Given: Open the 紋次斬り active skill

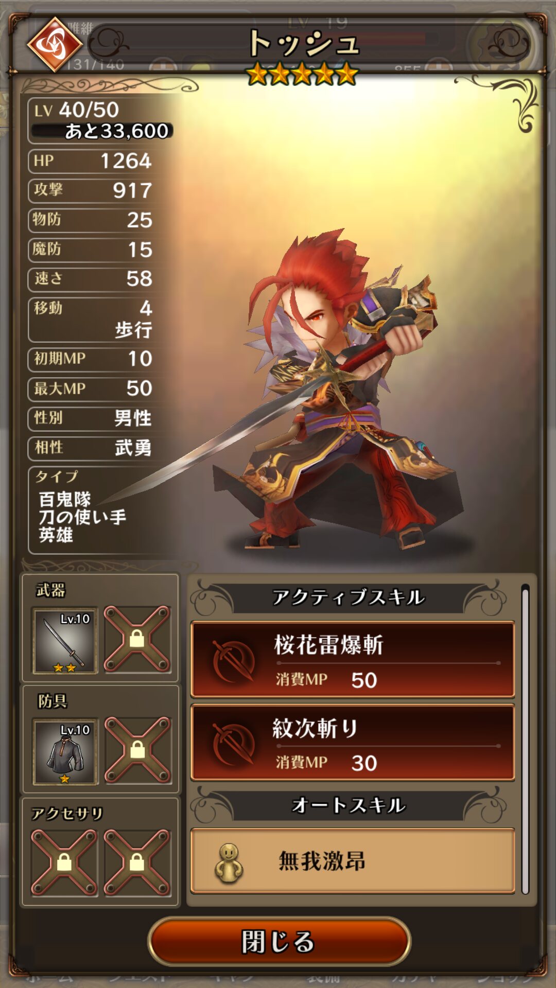Looking at the screenshot, I should pyautogui.click(x=353, y=743).
